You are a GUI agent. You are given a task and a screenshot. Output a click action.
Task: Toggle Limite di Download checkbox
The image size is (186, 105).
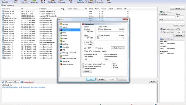point(99,29)
